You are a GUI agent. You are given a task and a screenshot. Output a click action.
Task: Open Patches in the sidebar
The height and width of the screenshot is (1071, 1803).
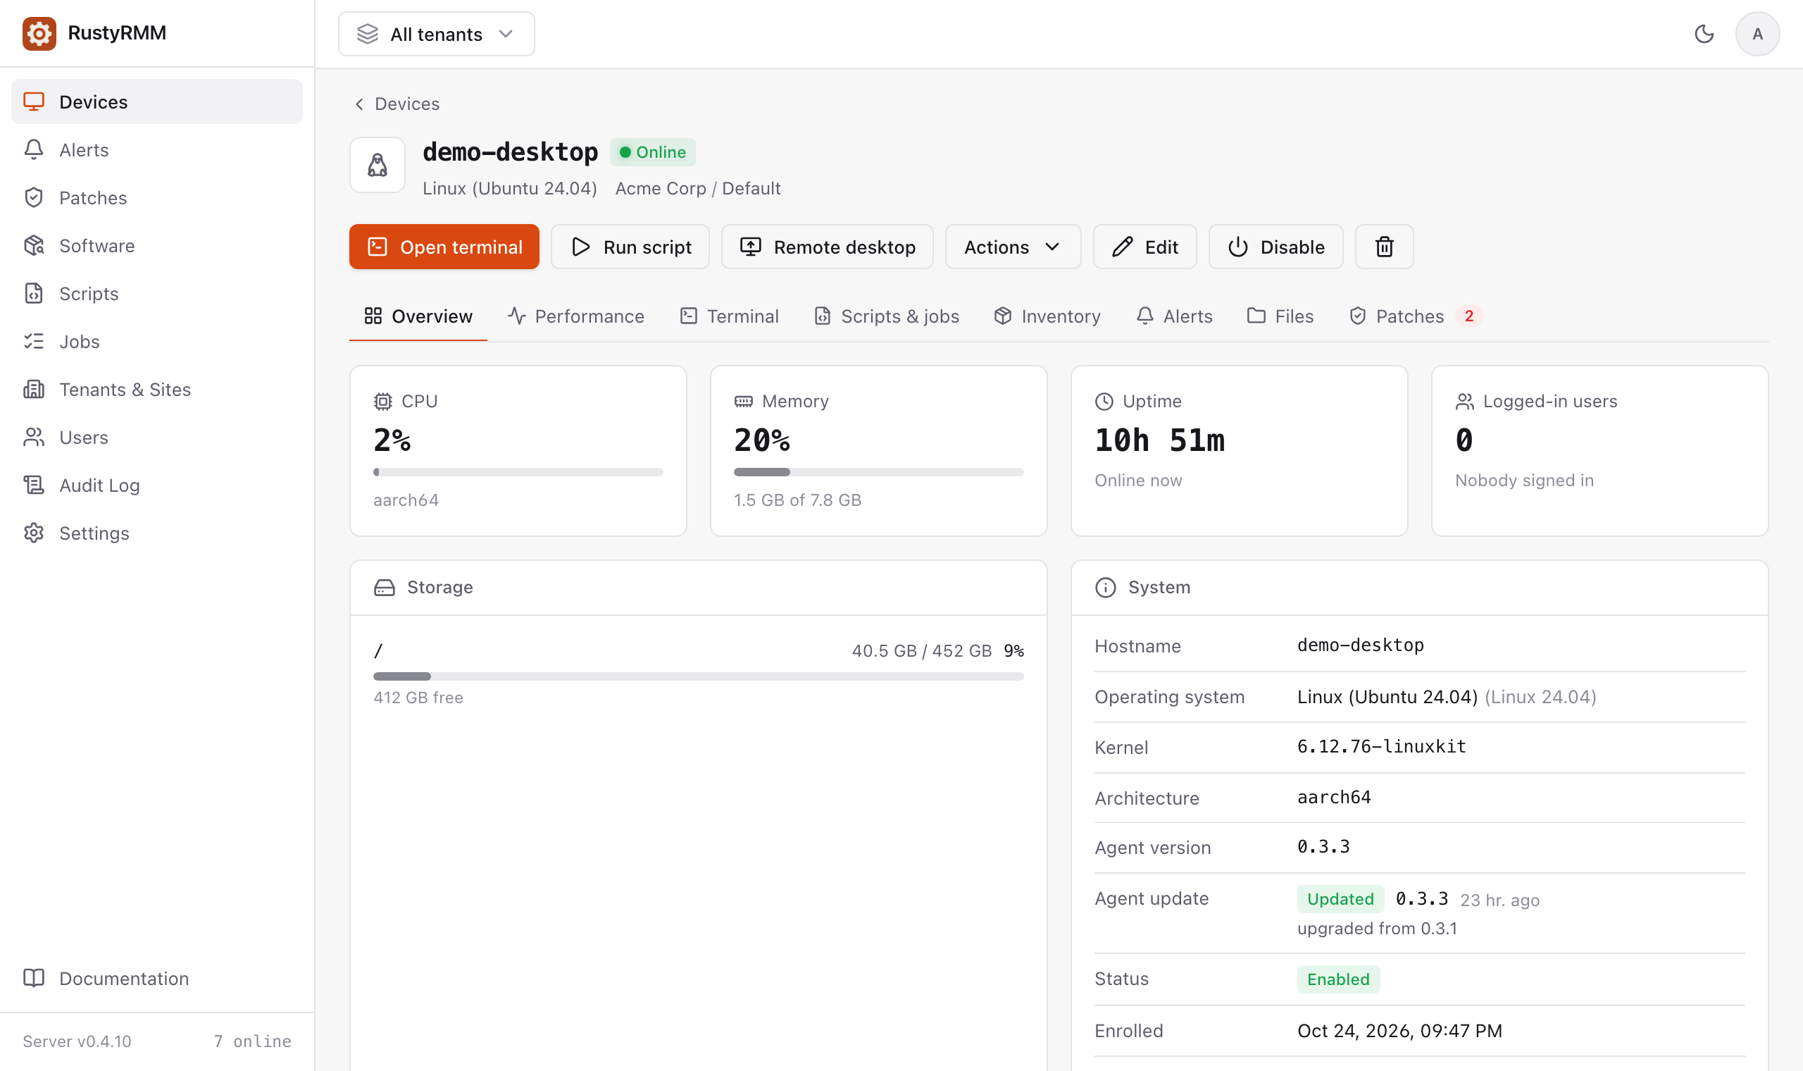coord(157,198)
